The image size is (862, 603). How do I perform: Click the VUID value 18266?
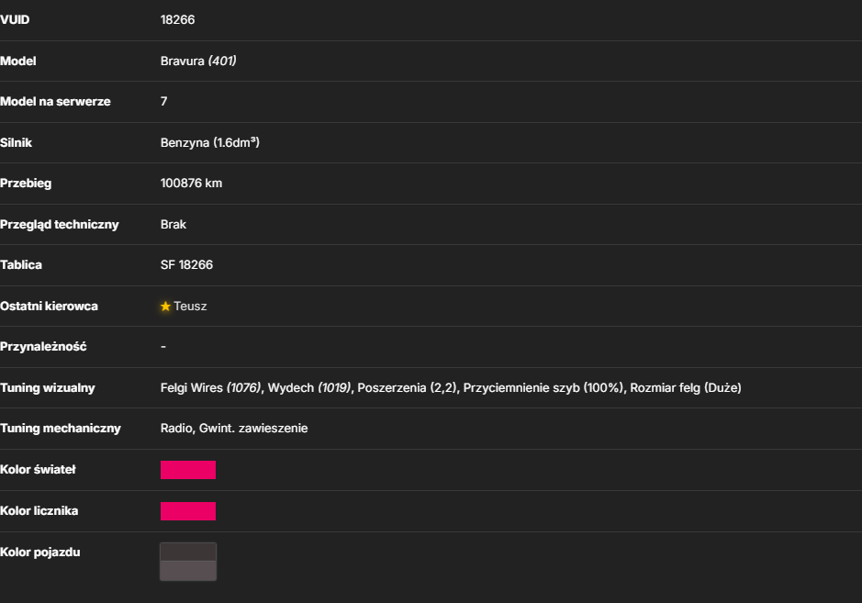click(x=177, y=20)
